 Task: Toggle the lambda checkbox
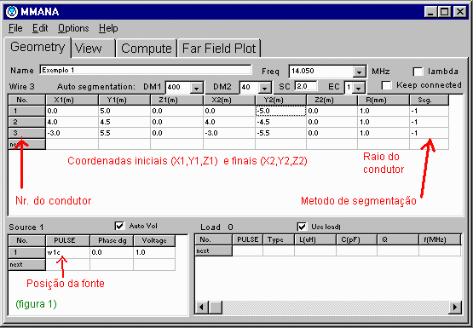pyautogui.click(x=418, y=72)
